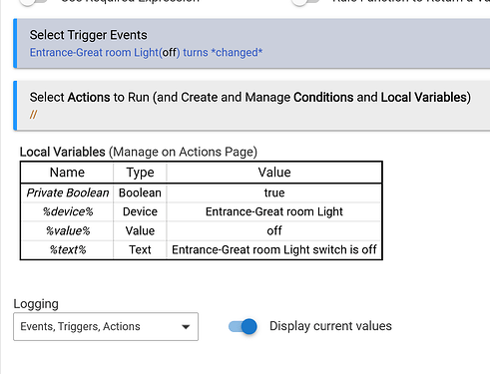490x374 pixels.
Task: Click the %value% variable name
Action: pos(68,230)
